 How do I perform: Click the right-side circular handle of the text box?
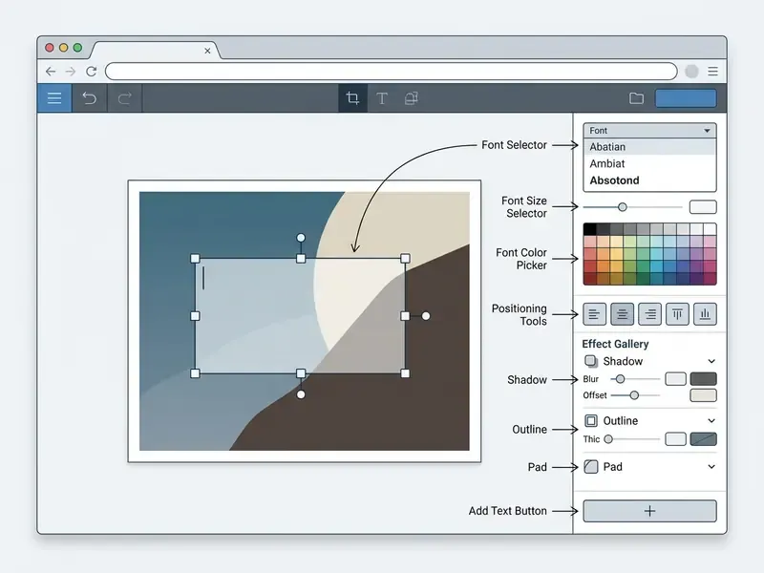tap(426, 316)
